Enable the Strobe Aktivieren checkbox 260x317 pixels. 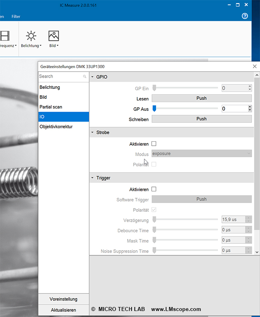[x=154, y=144]
